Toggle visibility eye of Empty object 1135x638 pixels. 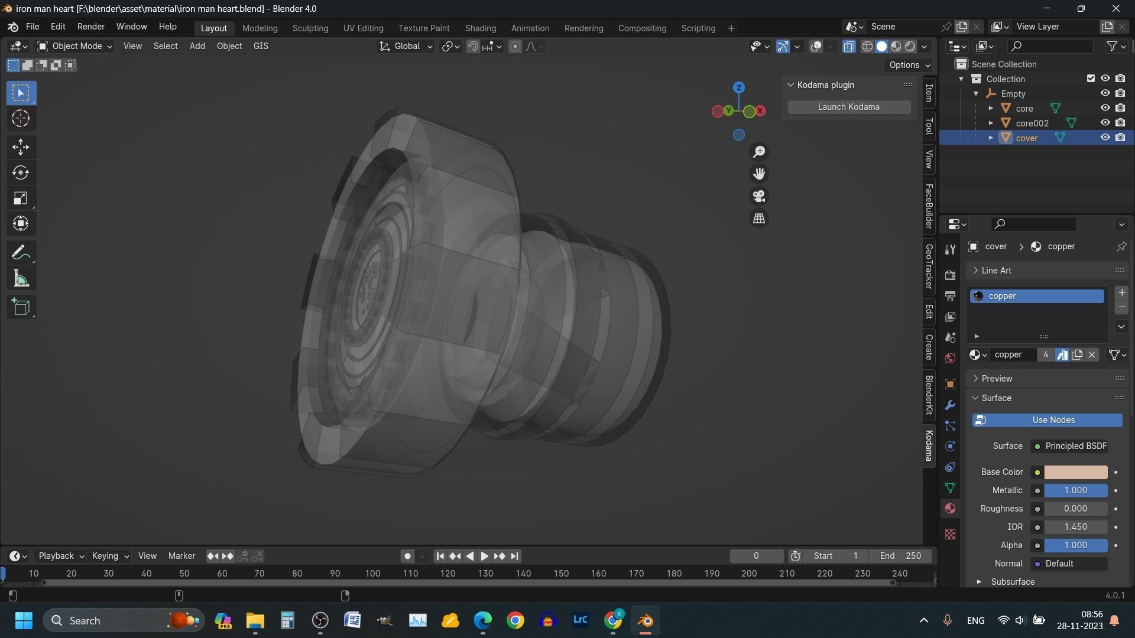pos(1105,93)
